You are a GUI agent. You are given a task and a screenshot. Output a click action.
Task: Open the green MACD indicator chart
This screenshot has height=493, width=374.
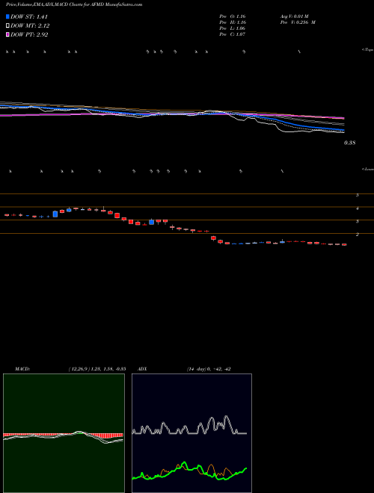(64, 433)
